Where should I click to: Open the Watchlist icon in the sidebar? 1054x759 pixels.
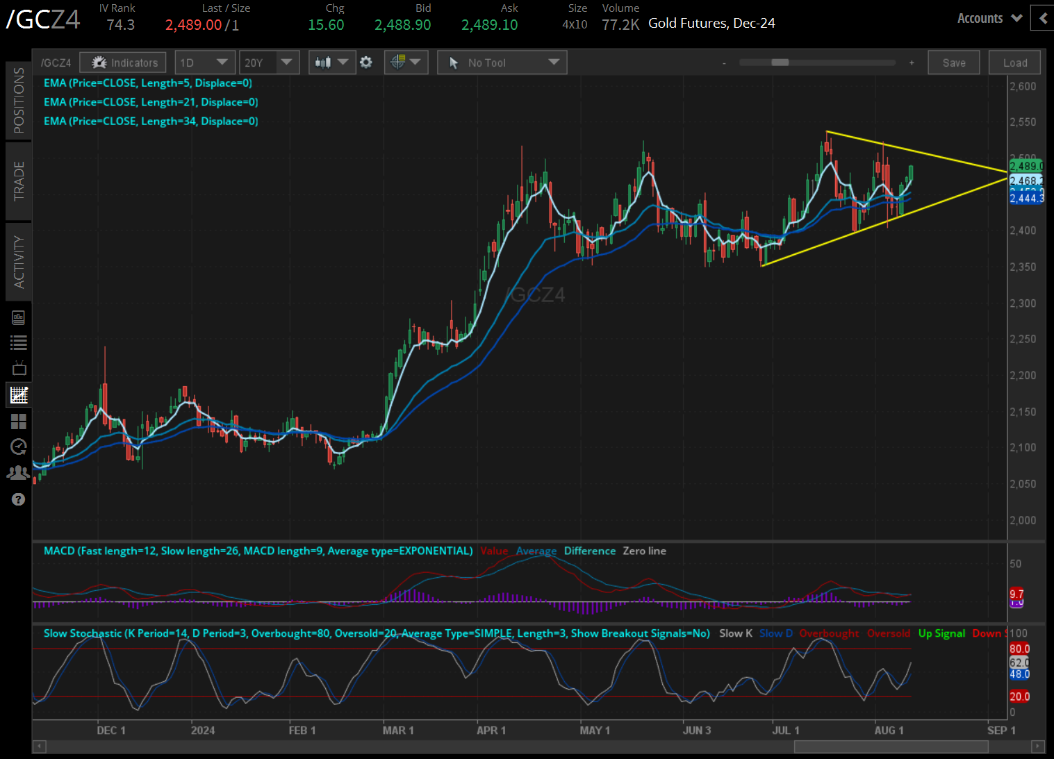19,342
